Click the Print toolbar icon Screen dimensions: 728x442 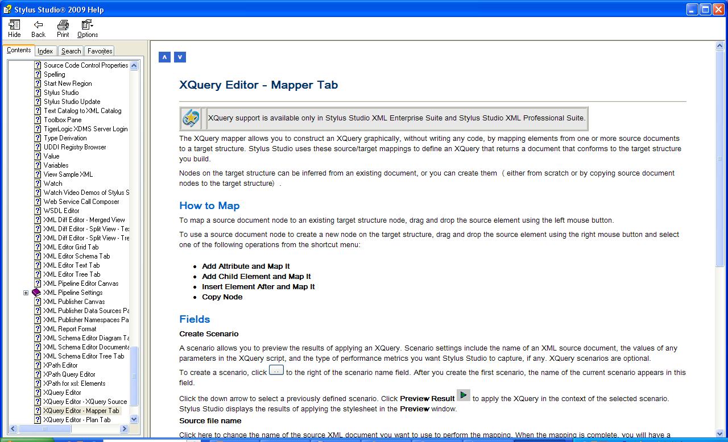63,25
